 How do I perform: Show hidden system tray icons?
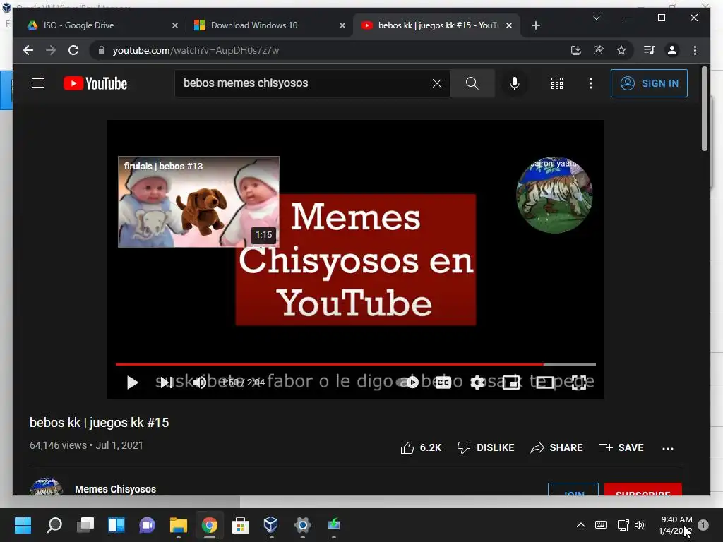581,525
